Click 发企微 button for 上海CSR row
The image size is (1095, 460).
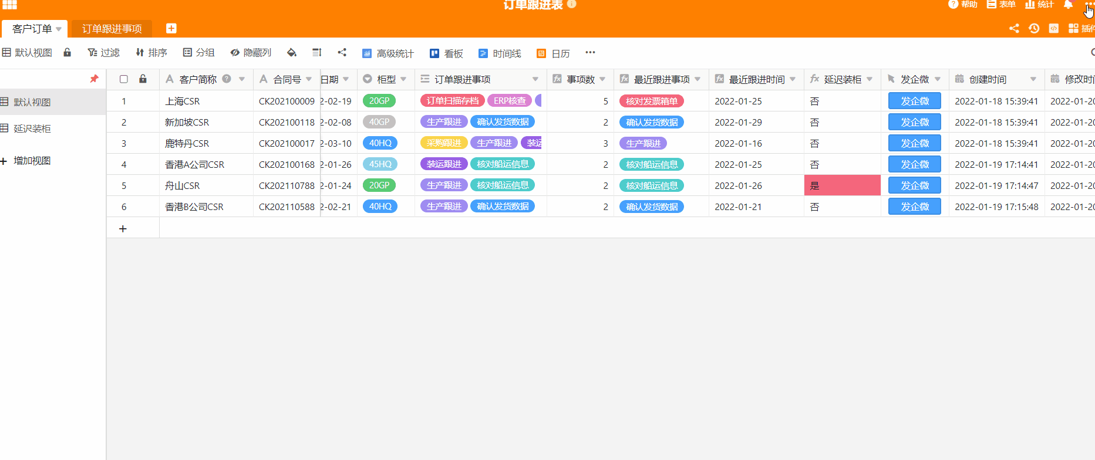pos(914,101)
